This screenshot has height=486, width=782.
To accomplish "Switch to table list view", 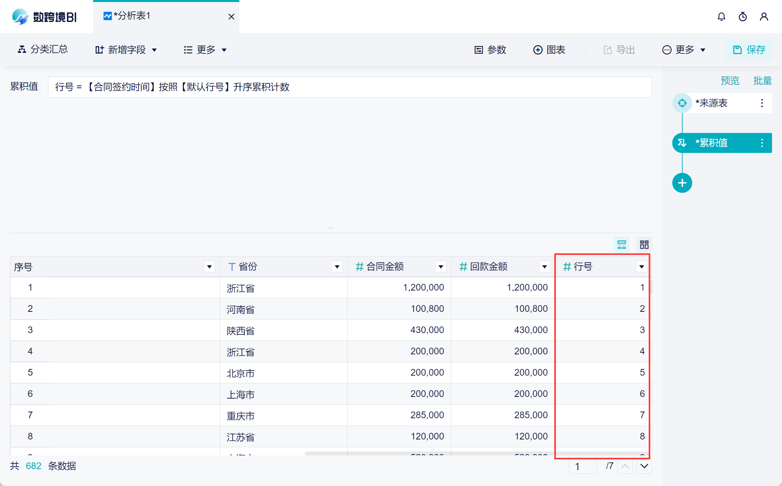I will tap(621, 245).
